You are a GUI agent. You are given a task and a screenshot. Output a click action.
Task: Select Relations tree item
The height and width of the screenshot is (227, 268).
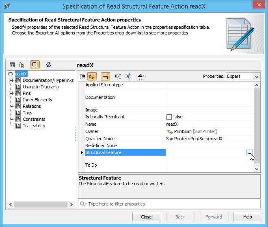click(32, 106)
